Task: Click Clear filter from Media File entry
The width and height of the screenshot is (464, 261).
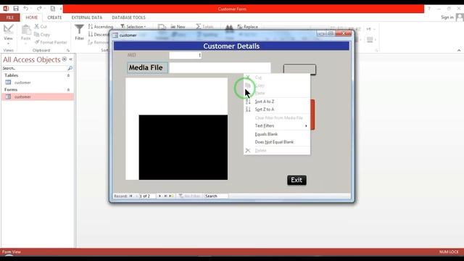Action: click(277, 117)
